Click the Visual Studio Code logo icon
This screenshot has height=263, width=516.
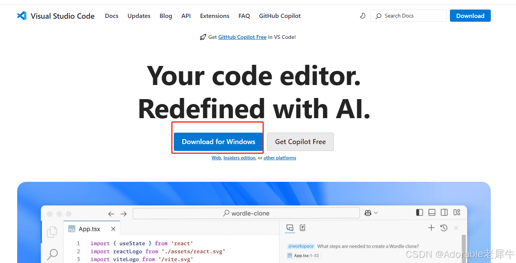[22, 16]
